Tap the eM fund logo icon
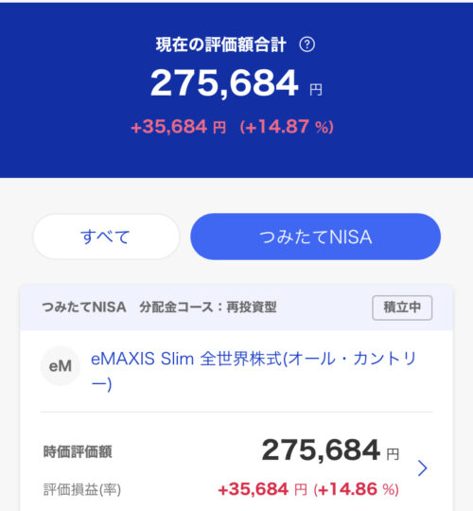The image size is (473, 511). pos(61,366)
